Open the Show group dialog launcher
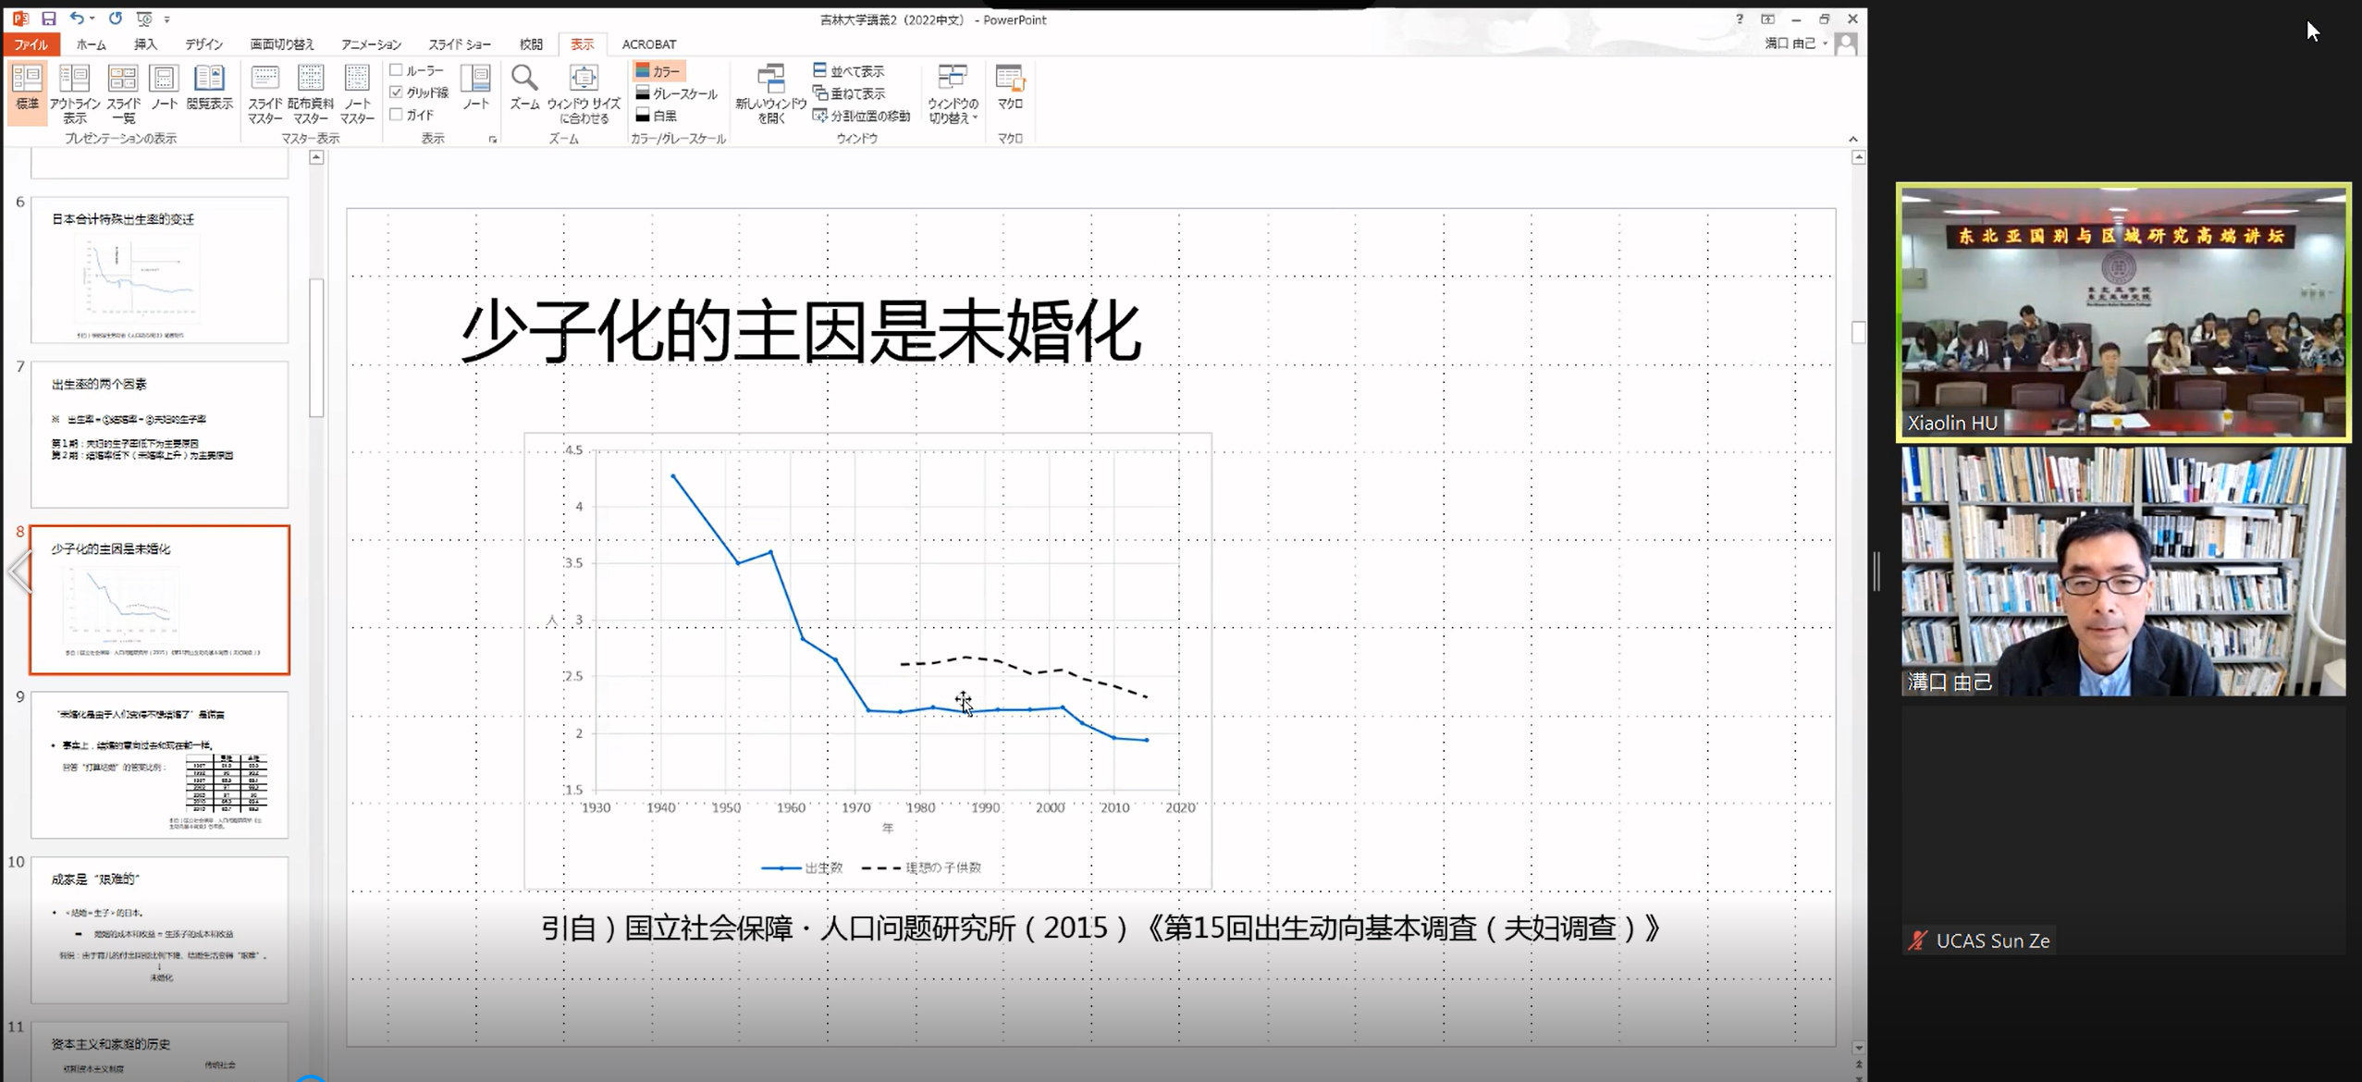The image size is (2362, 1082). tap(492, 140)
